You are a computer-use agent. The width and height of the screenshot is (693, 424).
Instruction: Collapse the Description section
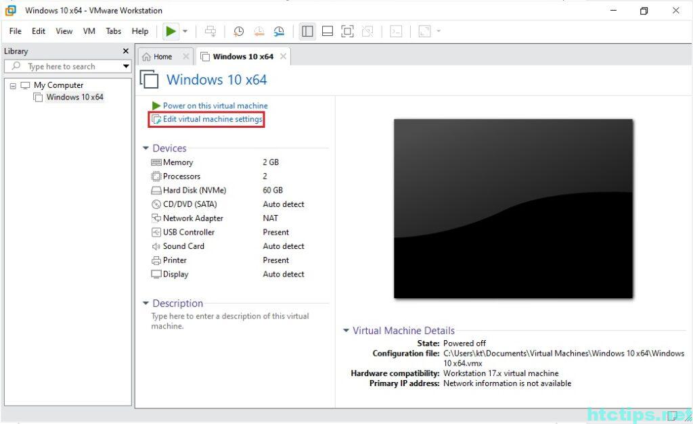click(x=146, y=303)
